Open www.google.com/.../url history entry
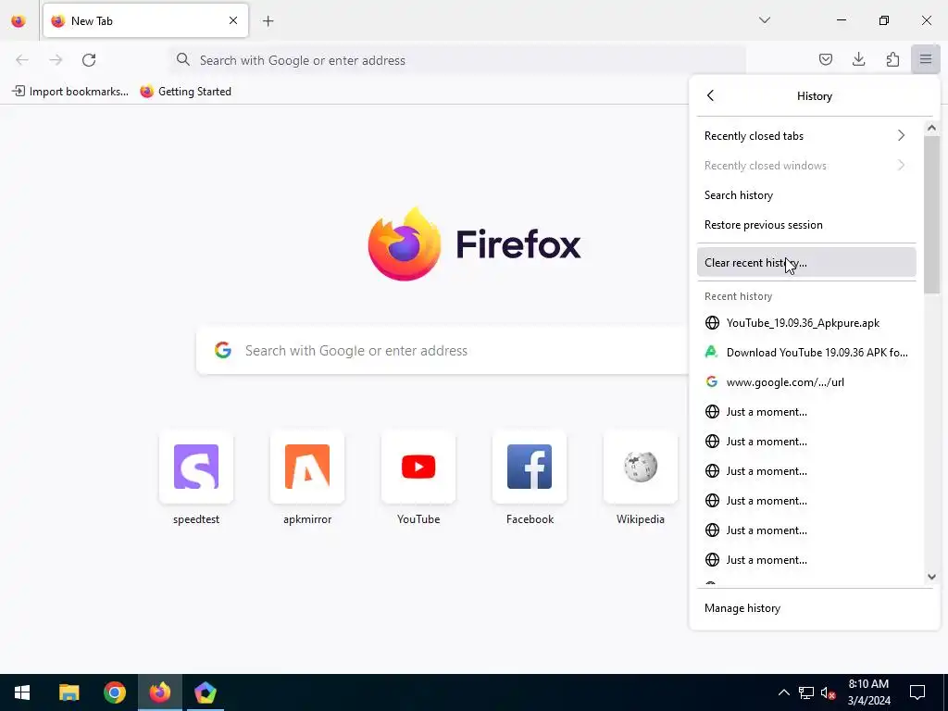This screenshot has height=711, width=948. coord(806,382)
